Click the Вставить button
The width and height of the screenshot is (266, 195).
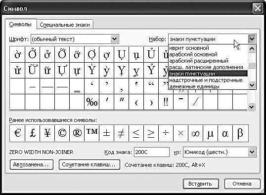(x=201, y=184)
